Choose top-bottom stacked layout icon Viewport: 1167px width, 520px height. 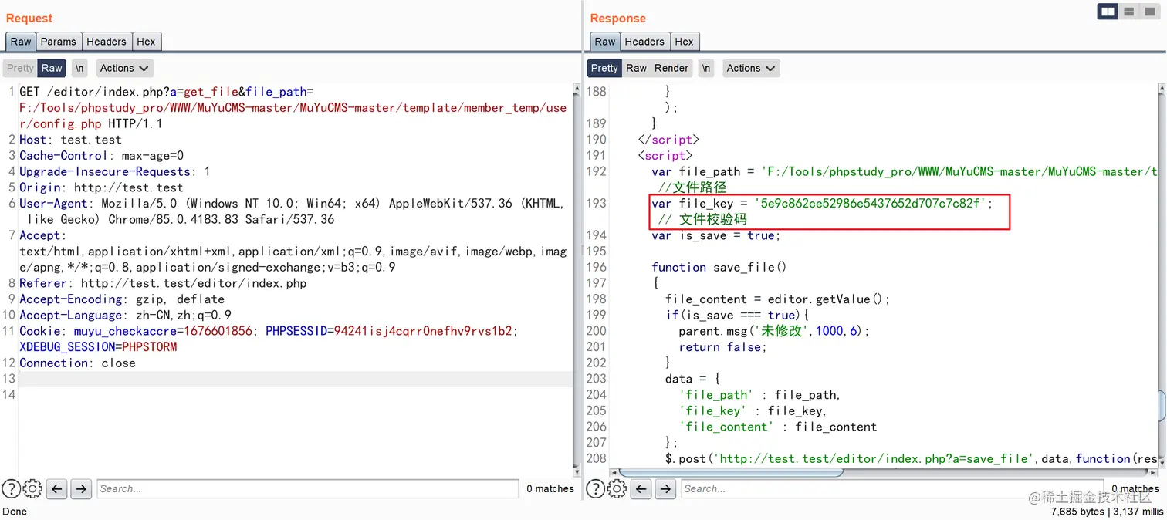pos(1129,12)
